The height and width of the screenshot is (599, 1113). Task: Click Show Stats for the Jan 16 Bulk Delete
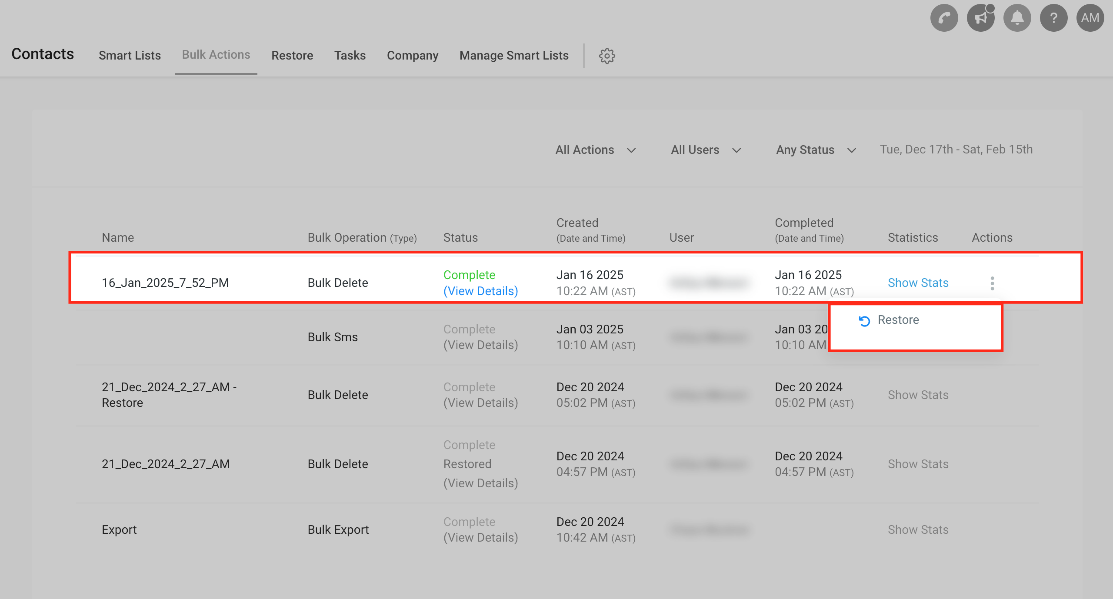918,283
